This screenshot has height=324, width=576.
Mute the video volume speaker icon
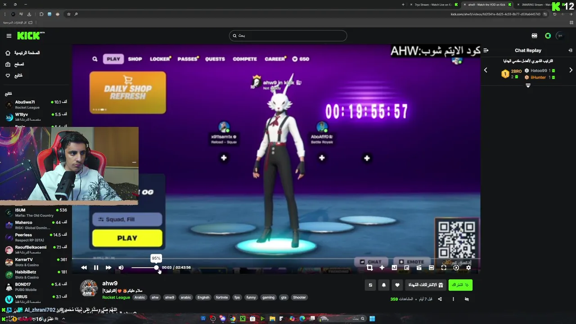click(121, 267)
